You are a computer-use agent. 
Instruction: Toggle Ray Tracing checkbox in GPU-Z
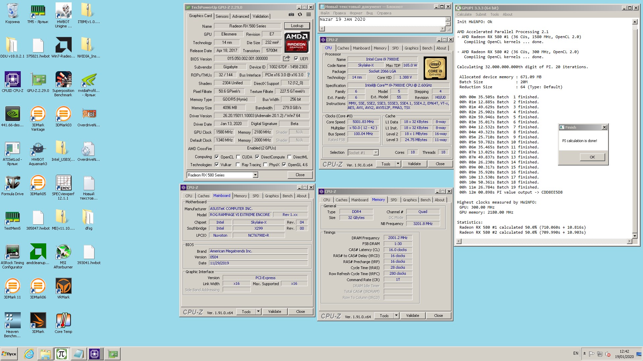(x=238, y=164)
